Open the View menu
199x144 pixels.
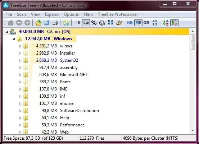tap(35, 14)
